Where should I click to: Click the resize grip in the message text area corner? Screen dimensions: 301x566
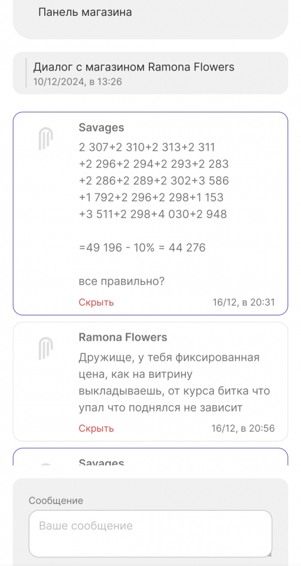point(269,554)
